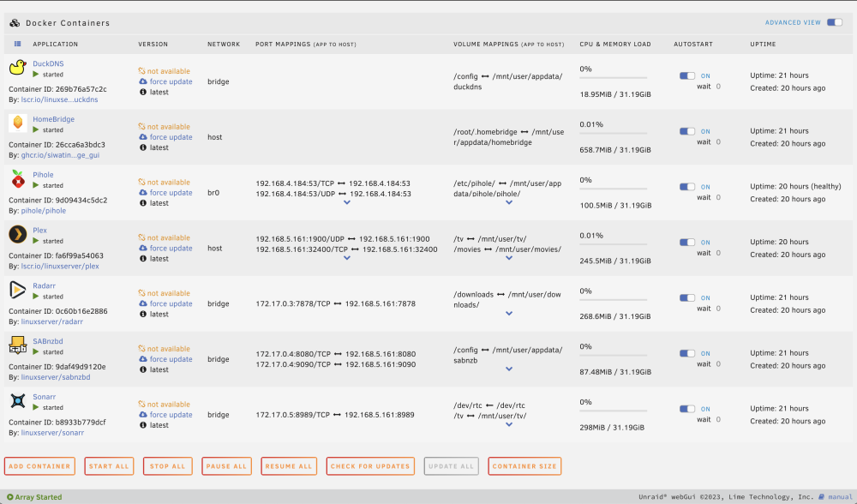Click the Radarr container icon
This screenshot has height=504, width=857.
(17, 289)
